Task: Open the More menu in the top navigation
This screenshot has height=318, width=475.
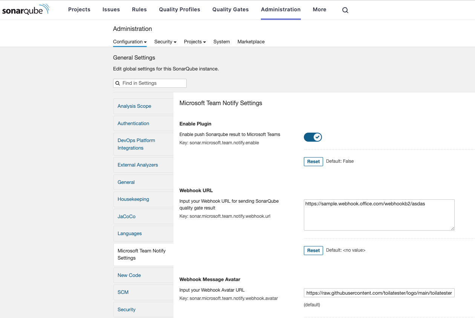Action: click(x=320, y=10)
